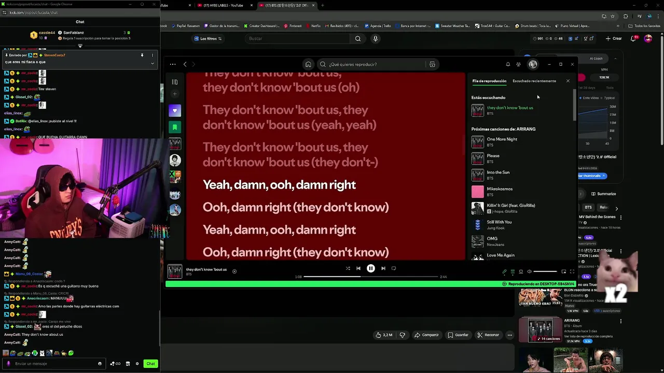Mute the Spotify volume speaker icon
This screenshot has width=664, height=373.
pos(529,271)
